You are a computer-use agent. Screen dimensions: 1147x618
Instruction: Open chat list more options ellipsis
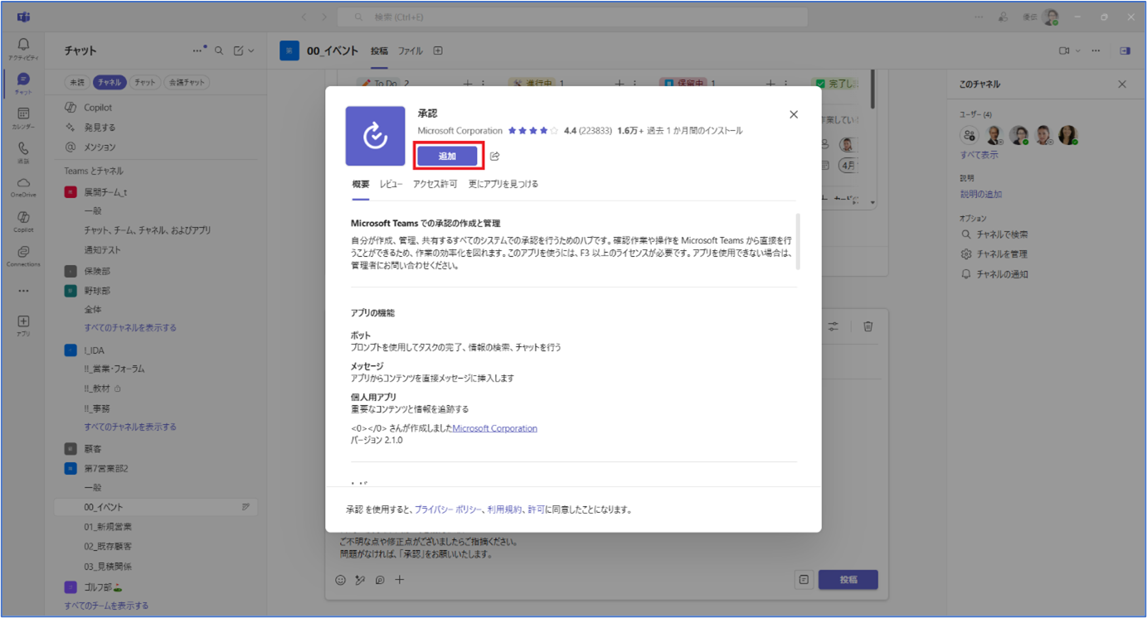click(x=198, y=51)
